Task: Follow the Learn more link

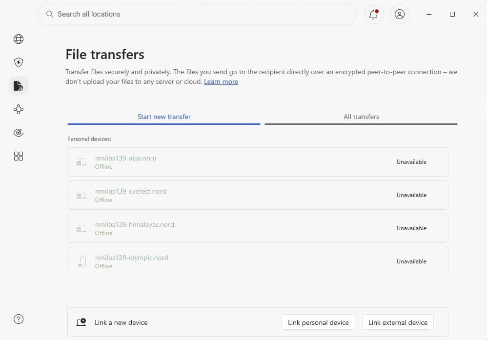Action: [221, 81]
